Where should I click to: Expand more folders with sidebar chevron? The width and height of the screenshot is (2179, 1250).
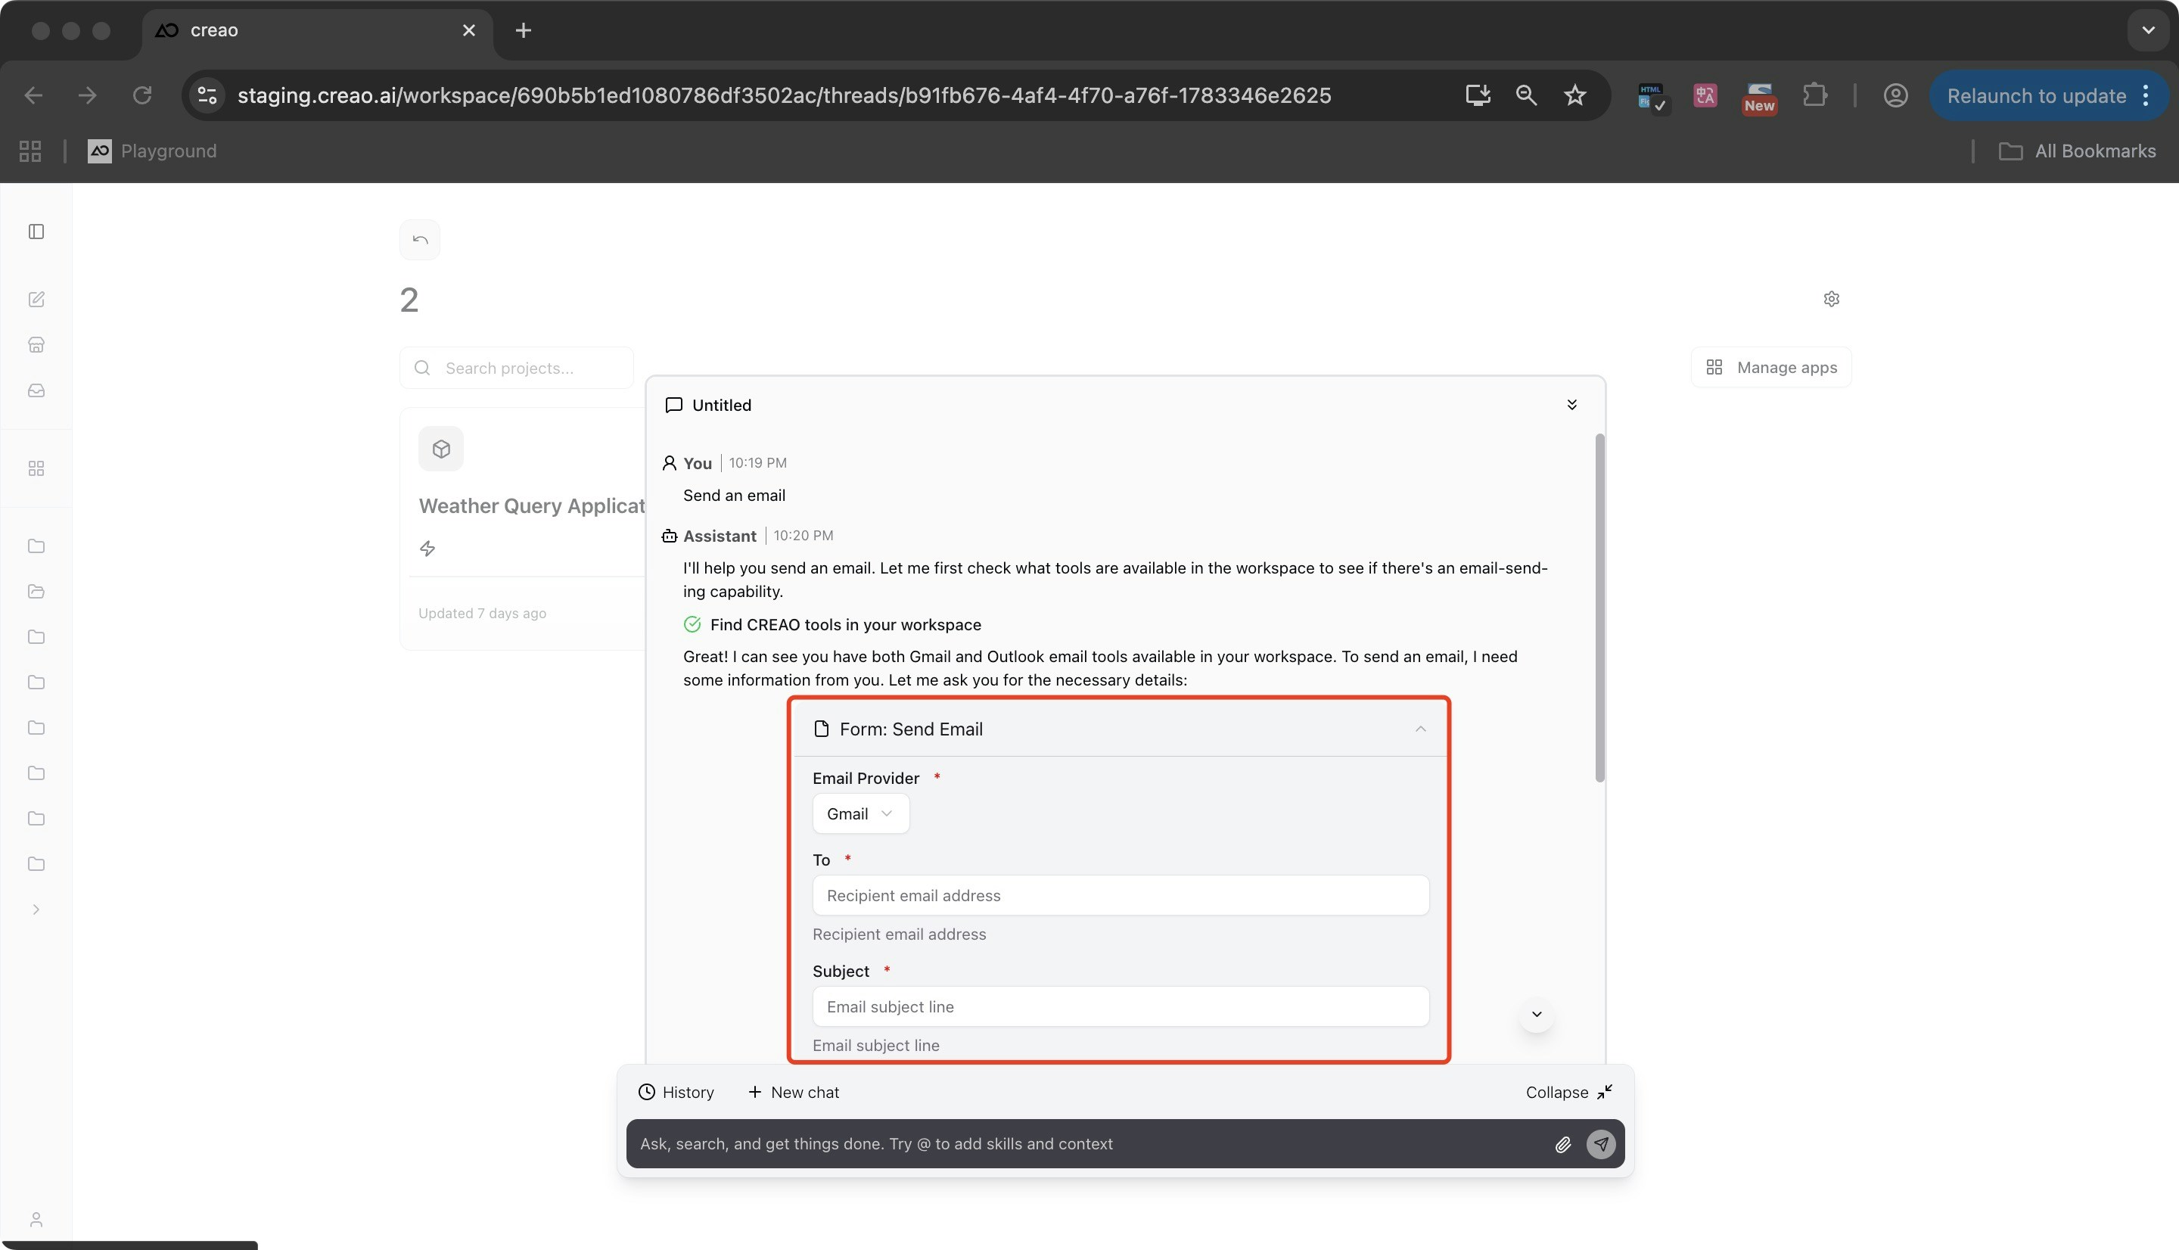click(36, 910)
